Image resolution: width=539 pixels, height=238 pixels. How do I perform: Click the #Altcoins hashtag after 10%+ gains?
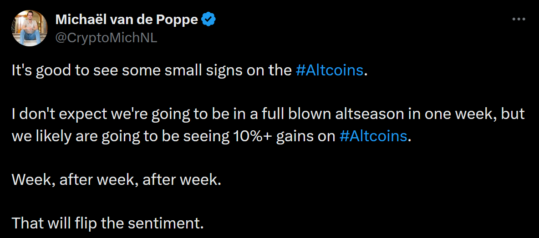(373, 137)
